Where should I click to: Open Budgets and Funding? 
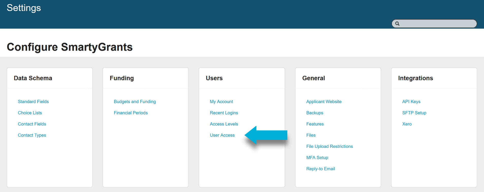coord(135,102)
